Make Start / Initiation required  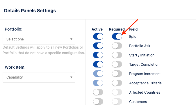(117, 55)
